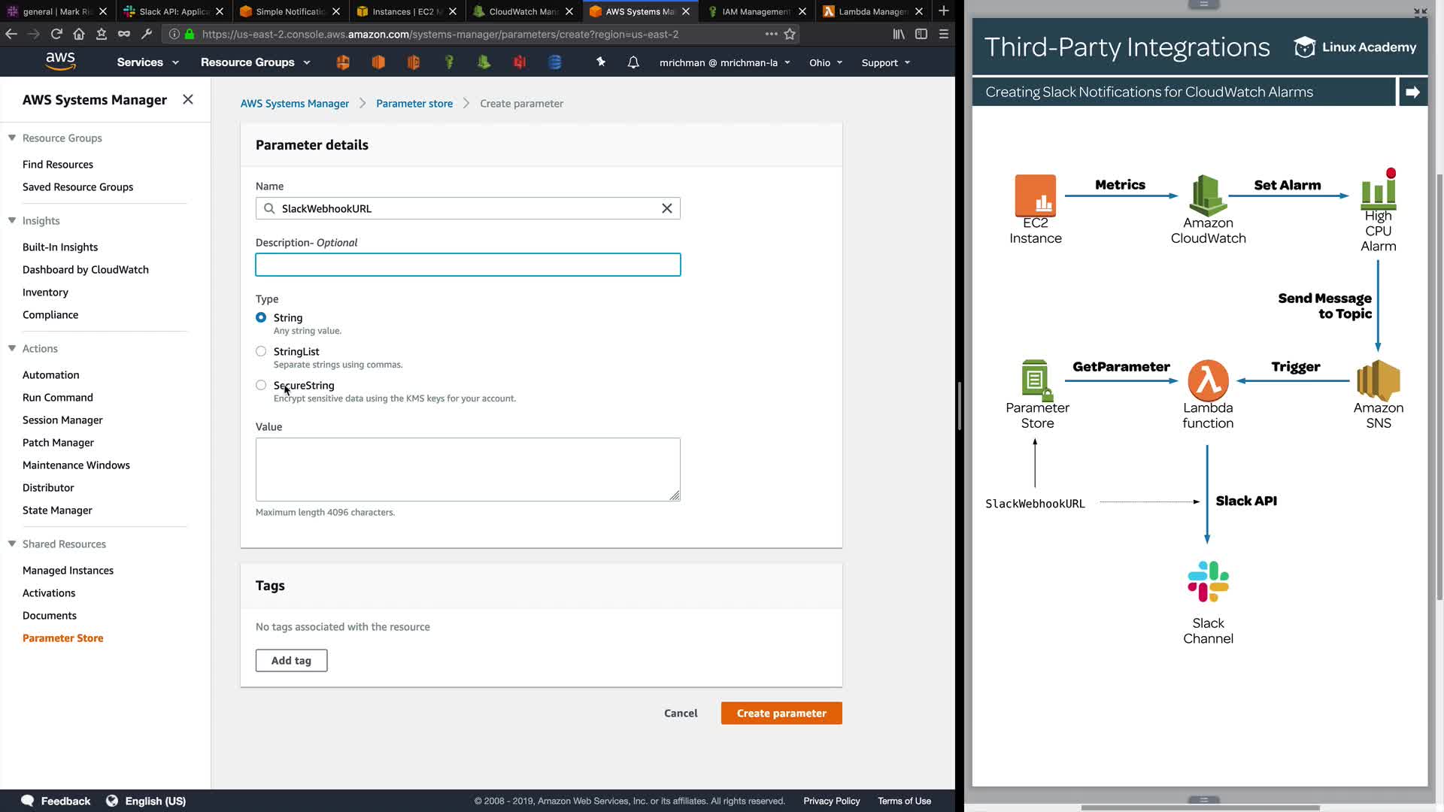Click next slide arrow icon

[1412, 92]
